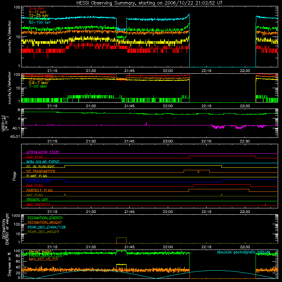Image resolution: width=282 pixels, height=282 pixels.
Task: Click the Flags vertical axis label
Action: pos(14,176)
